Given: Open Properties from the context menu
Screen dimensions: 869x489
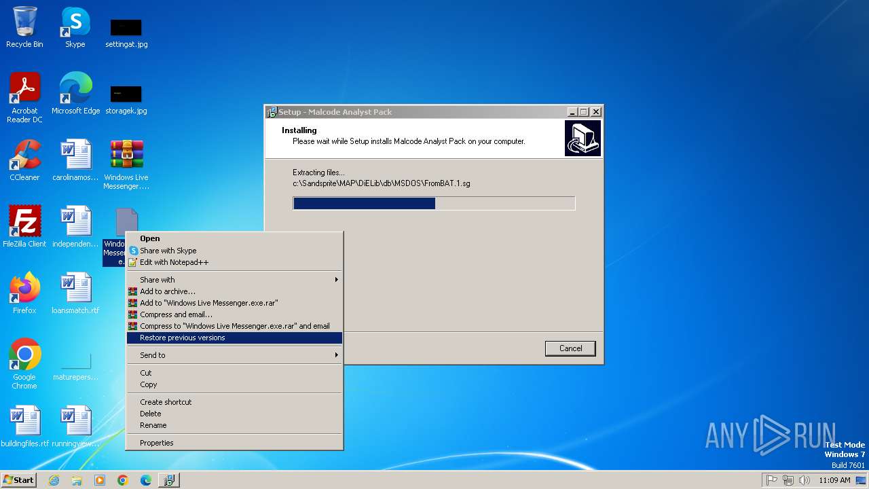Looking at the screenshot, I should click(234, 443).
